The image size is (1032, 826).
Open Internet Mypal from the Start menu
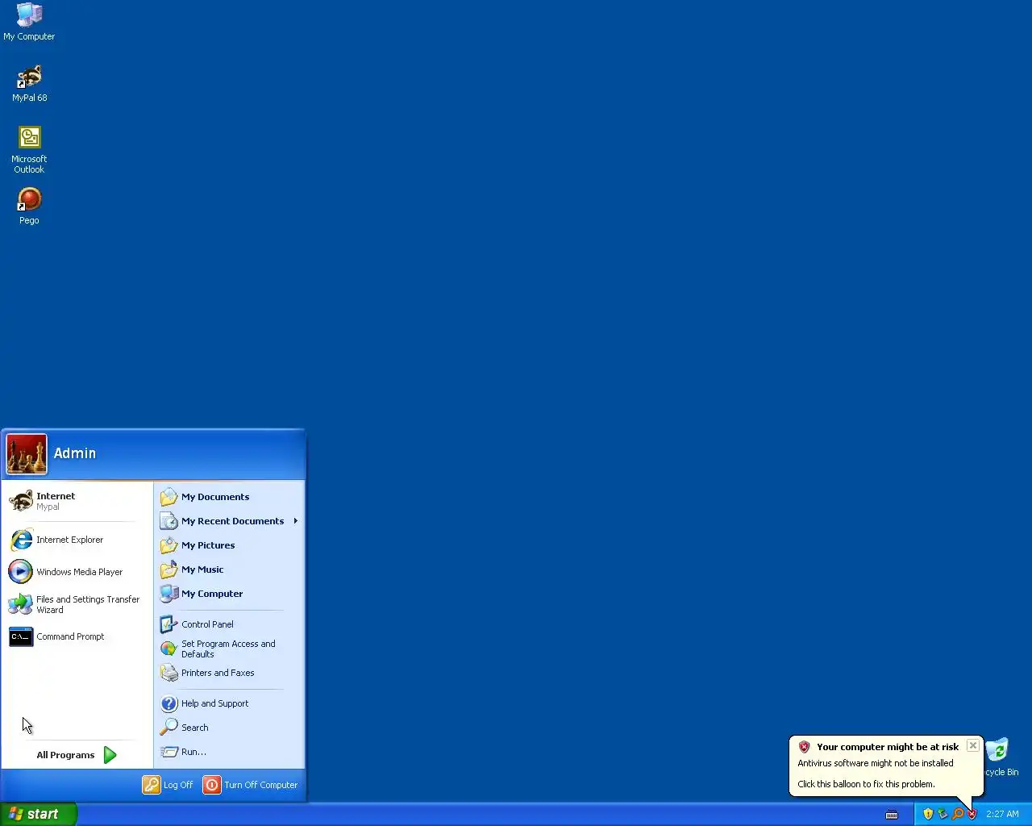point(77,501)
